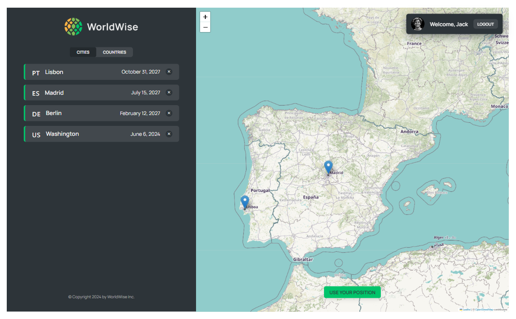Remove Washington with the X icon
This screenshot has width=516, height=319.
[169, 134]
